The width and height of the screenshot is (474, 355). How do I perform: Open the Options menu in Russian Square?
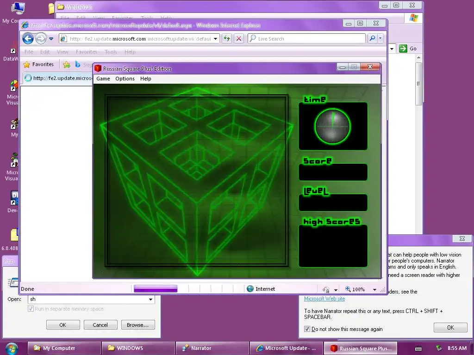click(x=125, y=79)
